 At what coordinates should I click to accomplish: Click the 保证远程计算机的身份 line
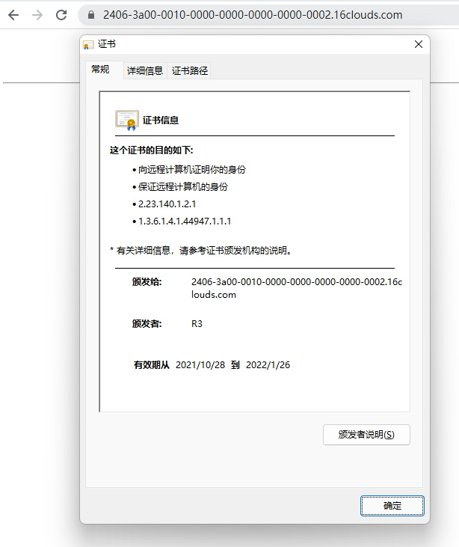click(x=183, y=187)
